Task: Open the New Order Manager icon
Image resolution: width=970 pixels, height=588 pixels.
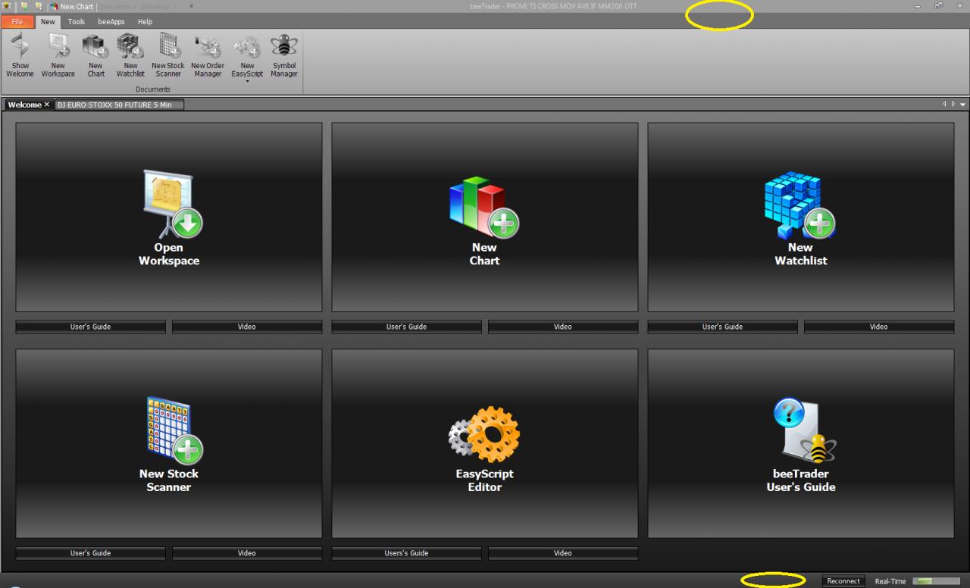Action: point(208,55)
